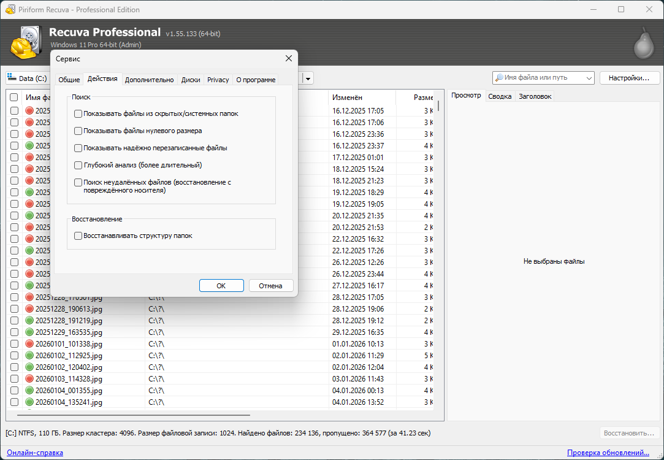The width and height of the screenshot is (664, 460).
Task: Select file 20251228_191219.jpg
Action: tap(69, 321)
